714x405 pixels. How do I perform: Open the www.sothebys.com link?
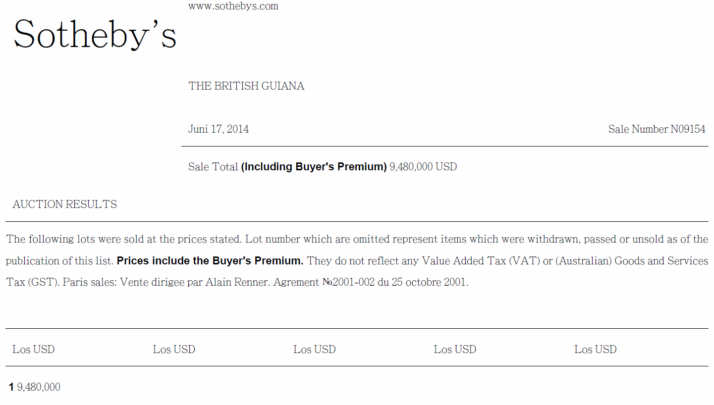pyautogui.click(x=233, y=6)
